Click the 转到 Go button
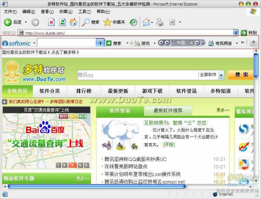This screenshot has width=261, height=199. [249, 33]
